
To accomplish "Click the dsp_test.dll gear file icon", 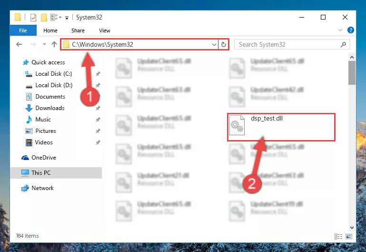I will (237, 125).
